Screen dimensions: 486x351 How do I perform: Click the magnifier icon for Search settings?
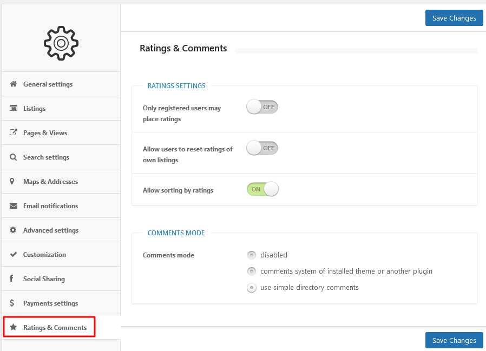coord(13,157)
